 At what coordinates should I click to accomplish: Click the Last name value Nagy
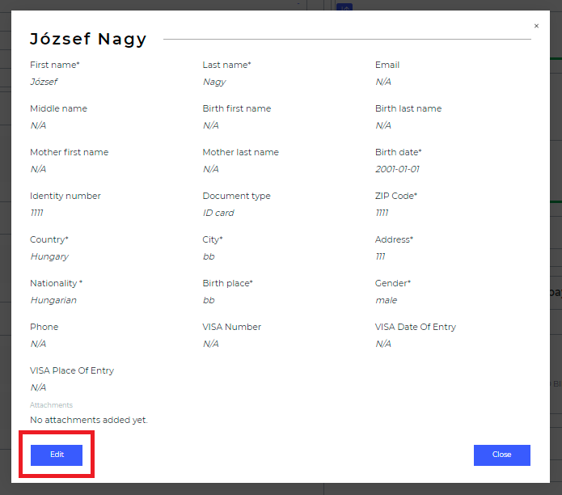213,82
